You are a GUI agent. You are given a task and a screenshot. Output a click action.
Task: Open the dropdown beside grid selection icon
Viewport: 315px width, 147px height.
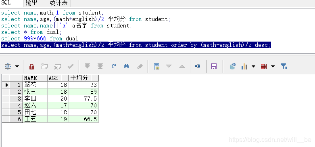click(x=17, y=66)
